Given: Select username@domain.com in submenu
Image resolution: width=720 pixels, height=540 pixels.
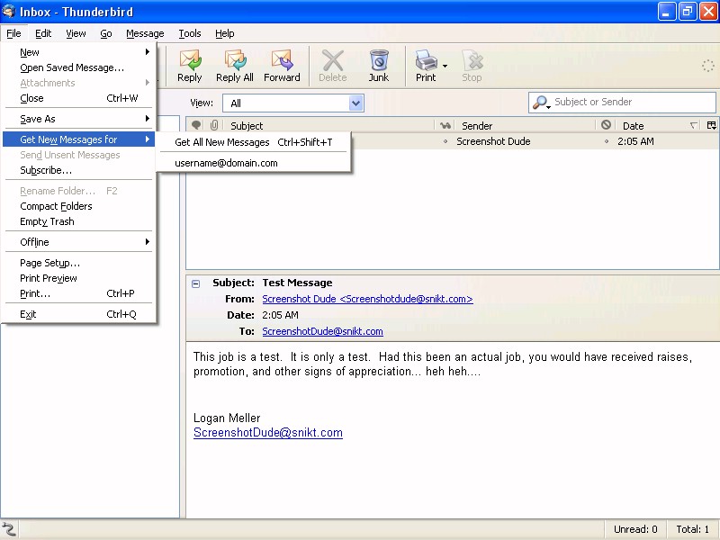Looking at the screenshot, I should coord(254,163).
